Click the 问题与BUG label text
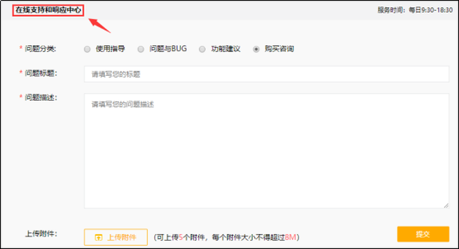459x249 pixels. point(168,49)
